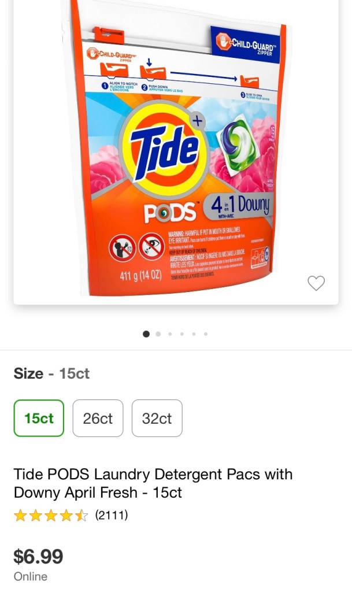Choose the 26ct size option

[98, 418]
